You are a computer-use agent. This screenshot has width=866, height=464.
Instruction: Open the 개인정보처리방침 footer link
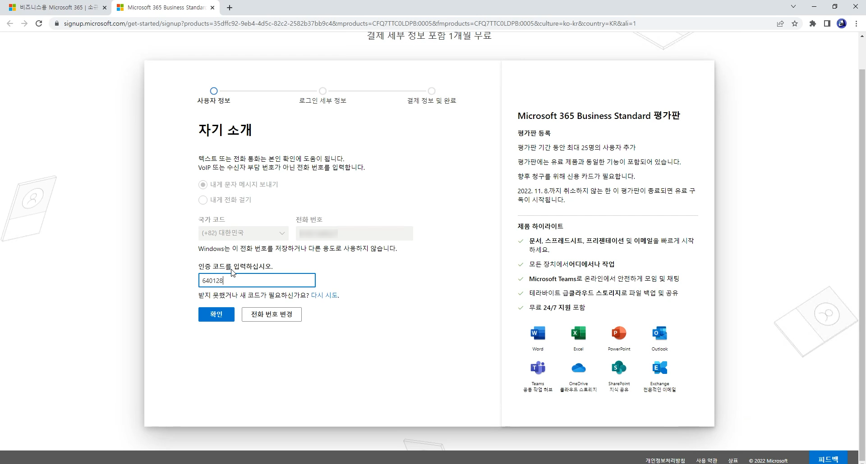click(665, 460)
